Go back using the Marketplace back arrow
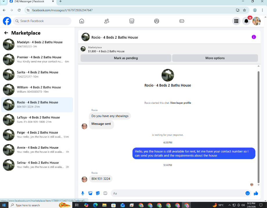The width and height of the screenshot is (267, 208). (x=6, y=33)
